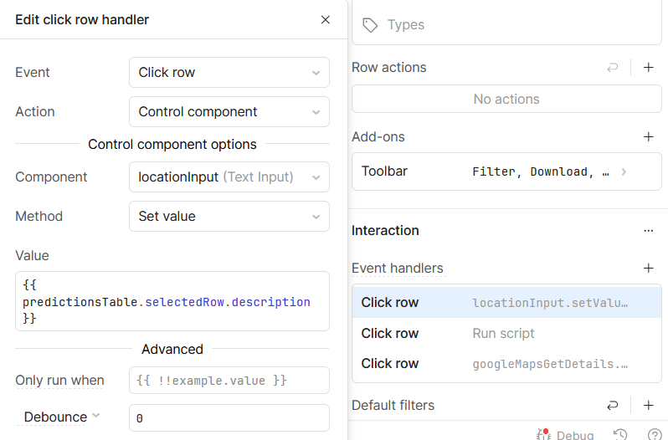This screenshot has width=668, height=440.
Task: Expand Toolbar add-on via chevron arrow
Action: click(x=624, y=171)
